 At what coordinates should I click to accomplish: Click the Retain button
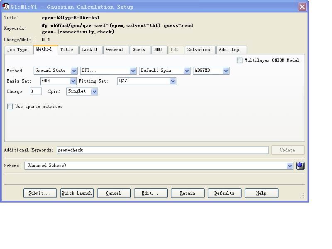point(188,193)
